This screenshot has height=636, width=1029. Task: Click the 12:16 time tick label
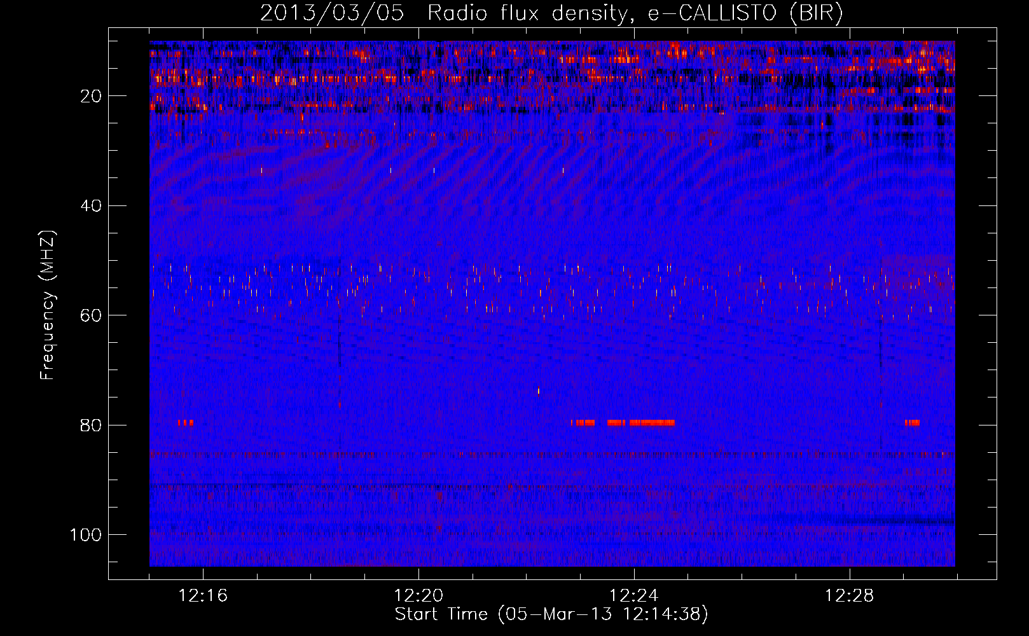(203, 596)
